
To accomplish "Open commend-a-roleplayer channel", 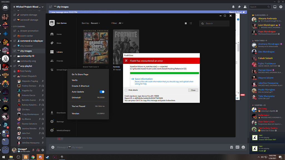I will pos(28,41).
